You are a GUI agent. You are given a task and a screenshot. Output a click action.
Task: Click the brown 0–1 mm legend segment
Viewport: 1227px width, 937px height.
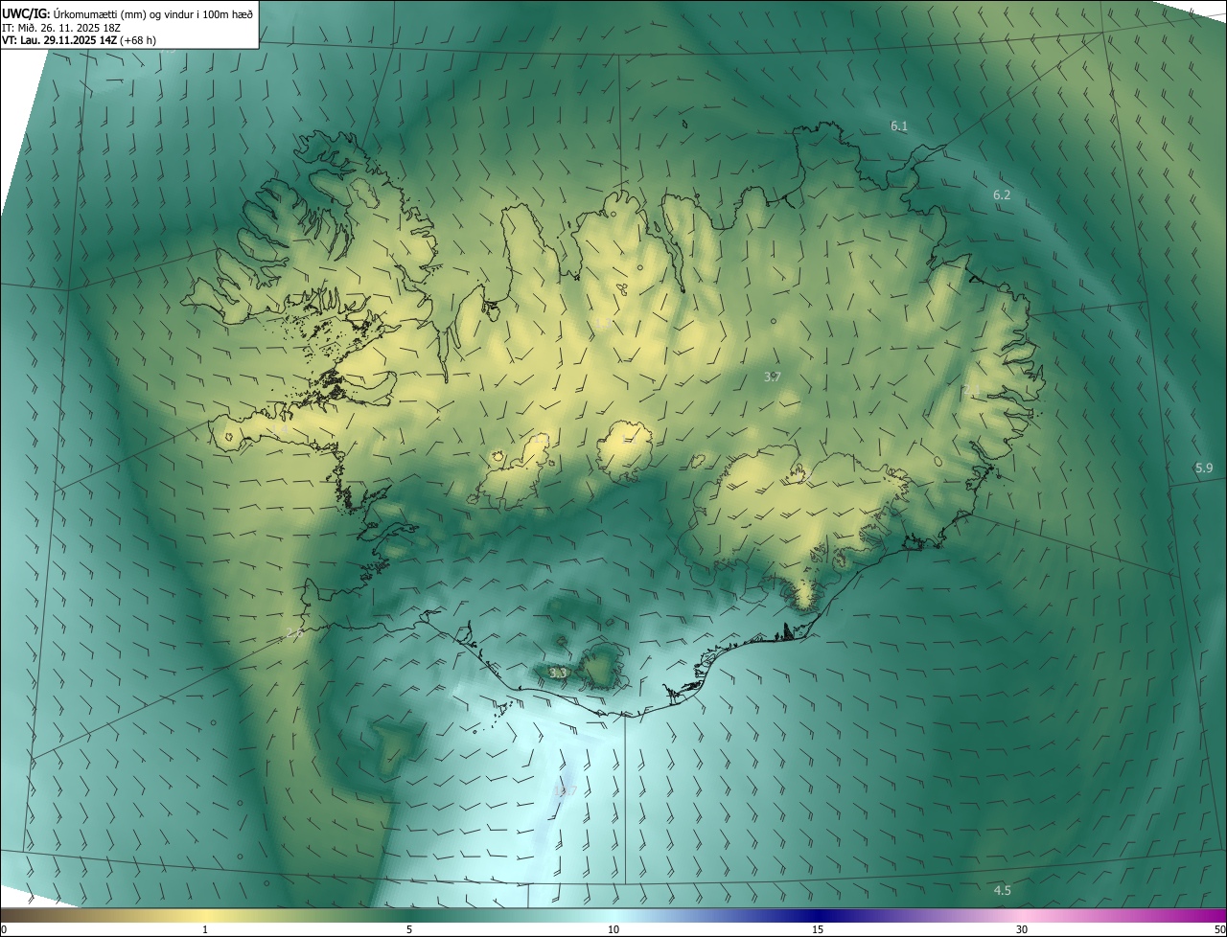click(x=103, y=915)
